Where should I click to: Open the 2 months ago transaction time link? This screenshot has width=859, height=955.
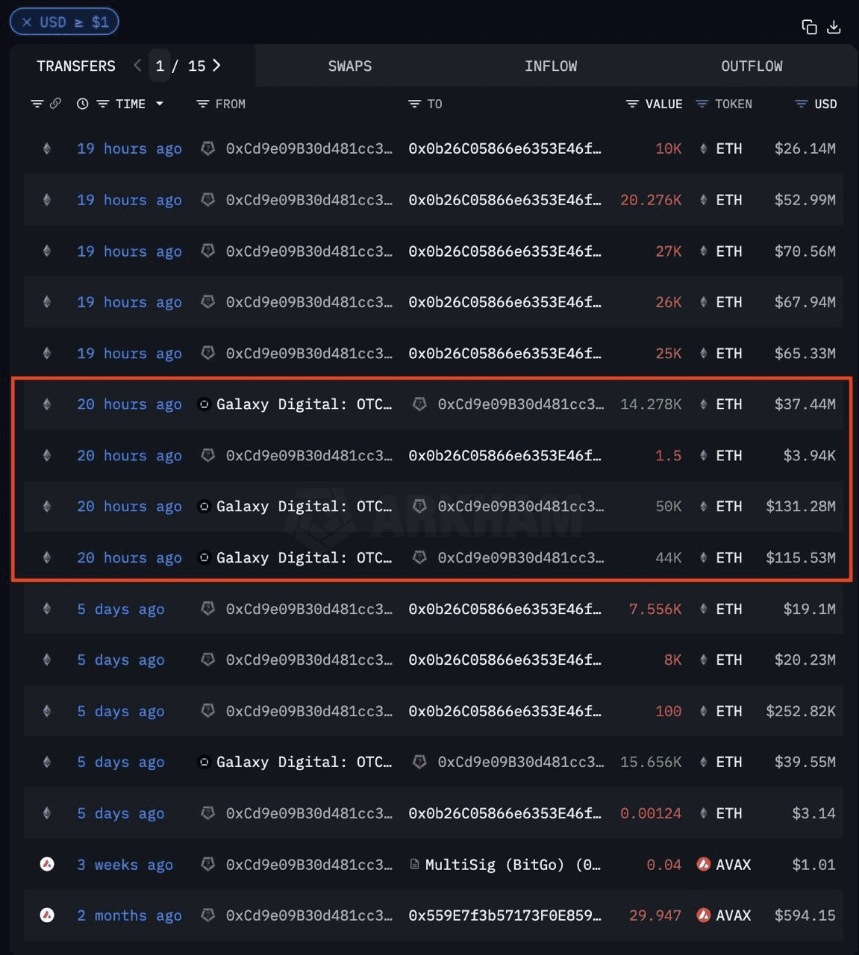click(129, 916)
